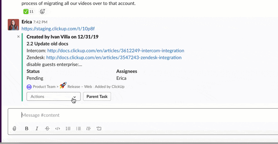Open the Intercom integration docs link
Screen dimensions: 278x144
click(x=116, y=51)
